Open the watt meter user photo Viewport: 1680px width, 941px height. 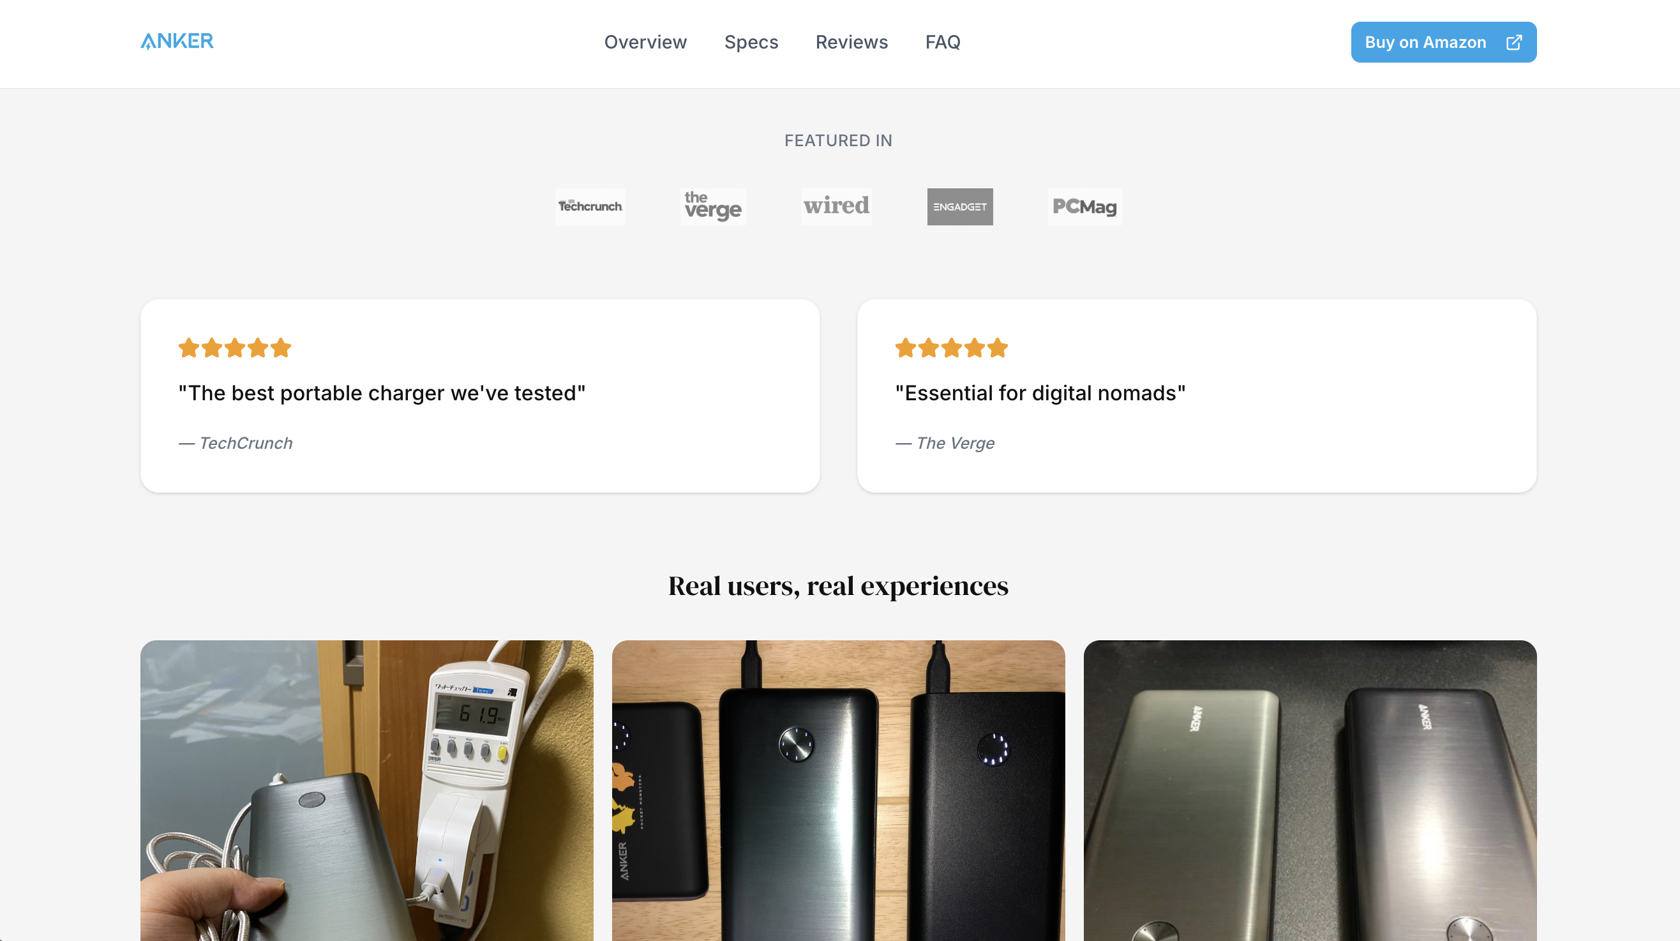(366, 790)
